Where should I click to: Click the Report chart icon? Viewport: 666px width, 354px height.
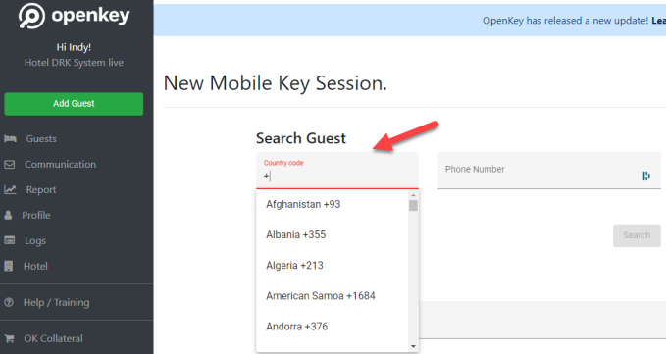10,189
